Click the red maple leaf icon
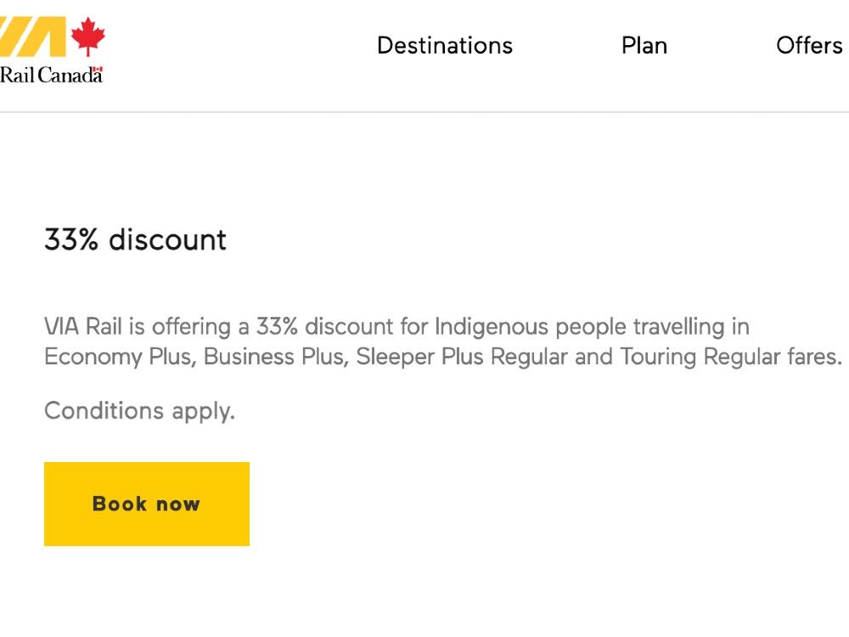This screenshot has height=637, width=849. [87, 38]
